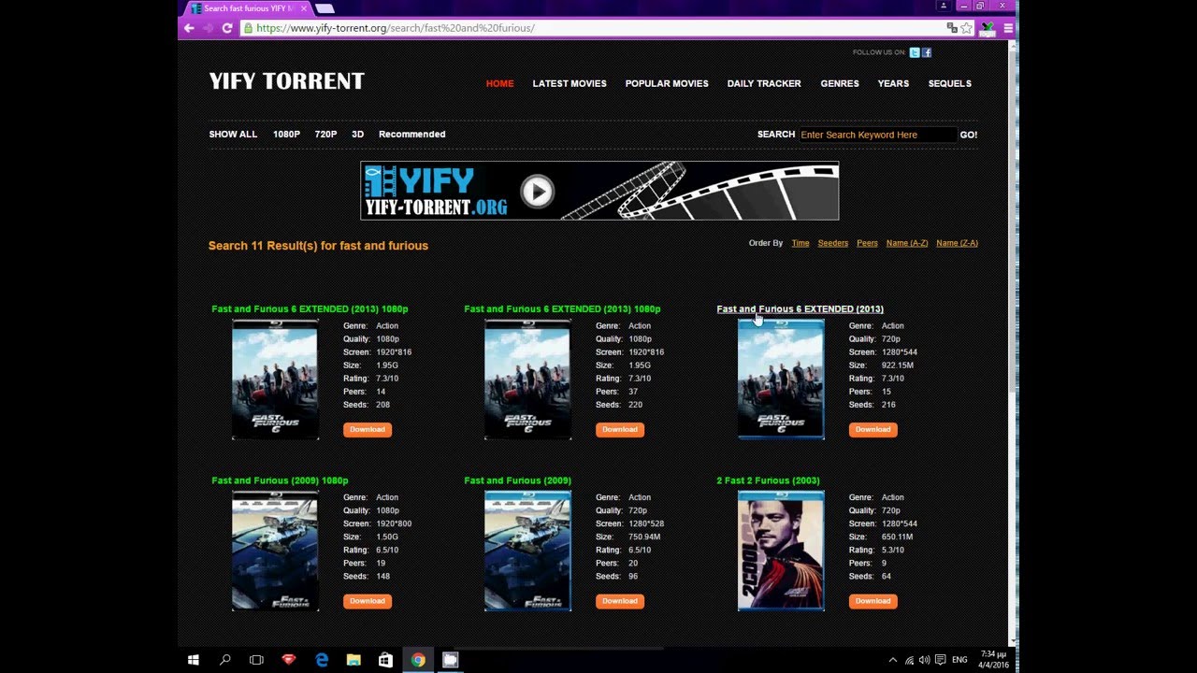The width and height of the screenshot is (1197, 673).
Task: Download Fast and Furious 6 EXTENDED 720p
Action: (873, 430)
